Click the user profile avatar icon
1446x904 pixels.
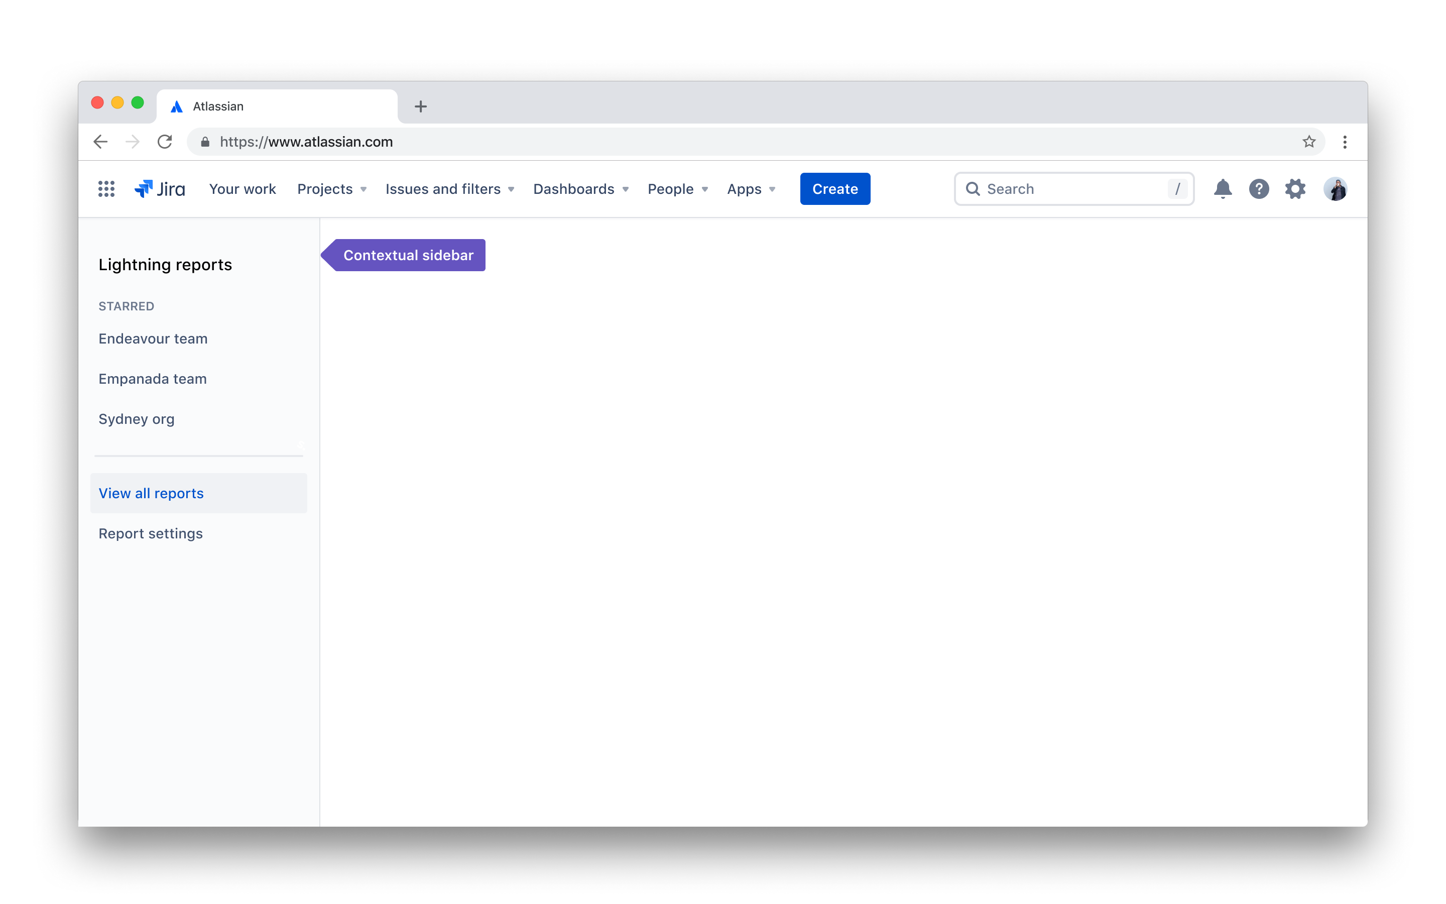[x=1336, y=188]
